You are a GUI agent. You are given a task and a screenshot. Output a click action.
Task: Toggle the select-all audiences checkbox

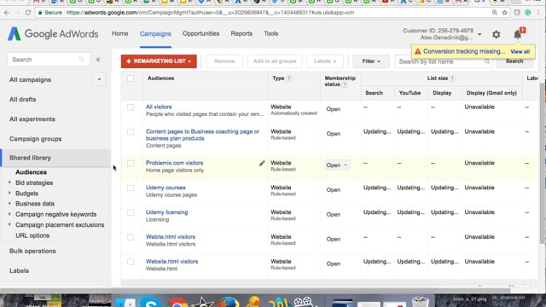tap(131, 78)
